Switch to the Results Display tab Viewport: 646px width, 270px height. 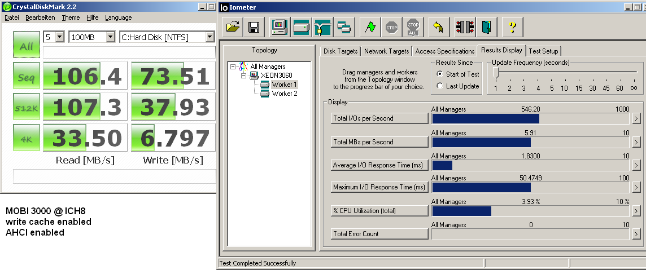click(x=501, y=50)
